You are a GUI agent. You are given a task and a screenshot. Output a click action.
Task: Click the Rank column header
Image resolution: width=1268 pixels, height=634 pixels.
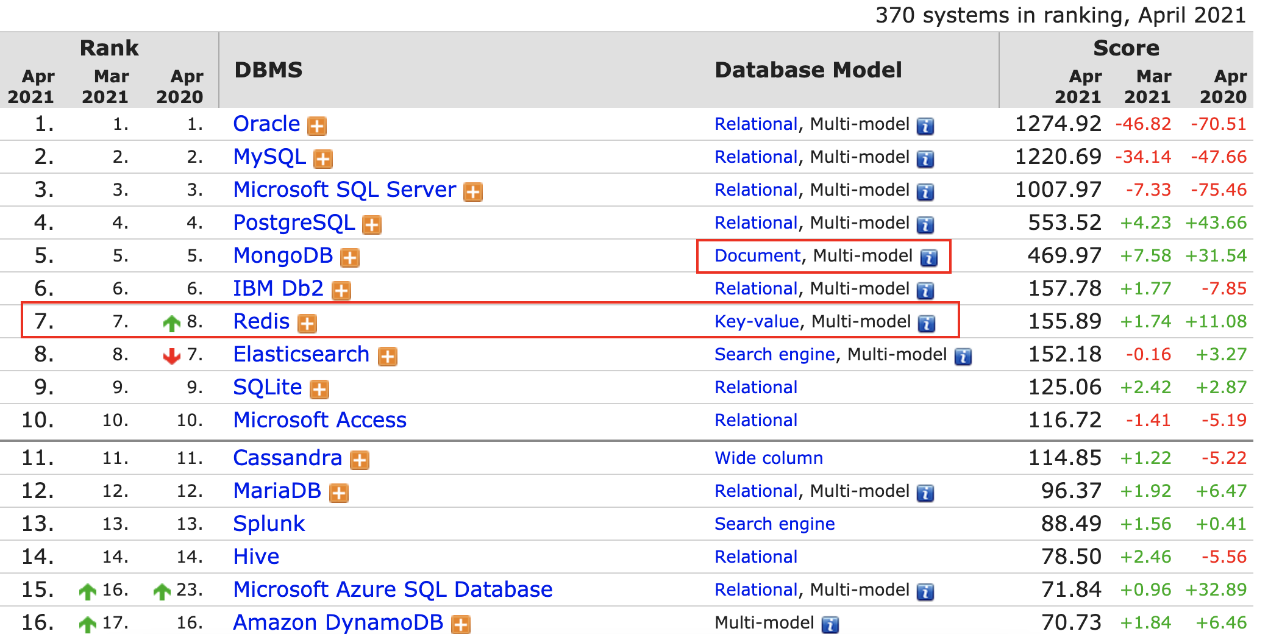click(x=109, y=48)
